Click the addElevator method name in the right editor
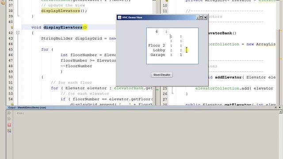 228,77
